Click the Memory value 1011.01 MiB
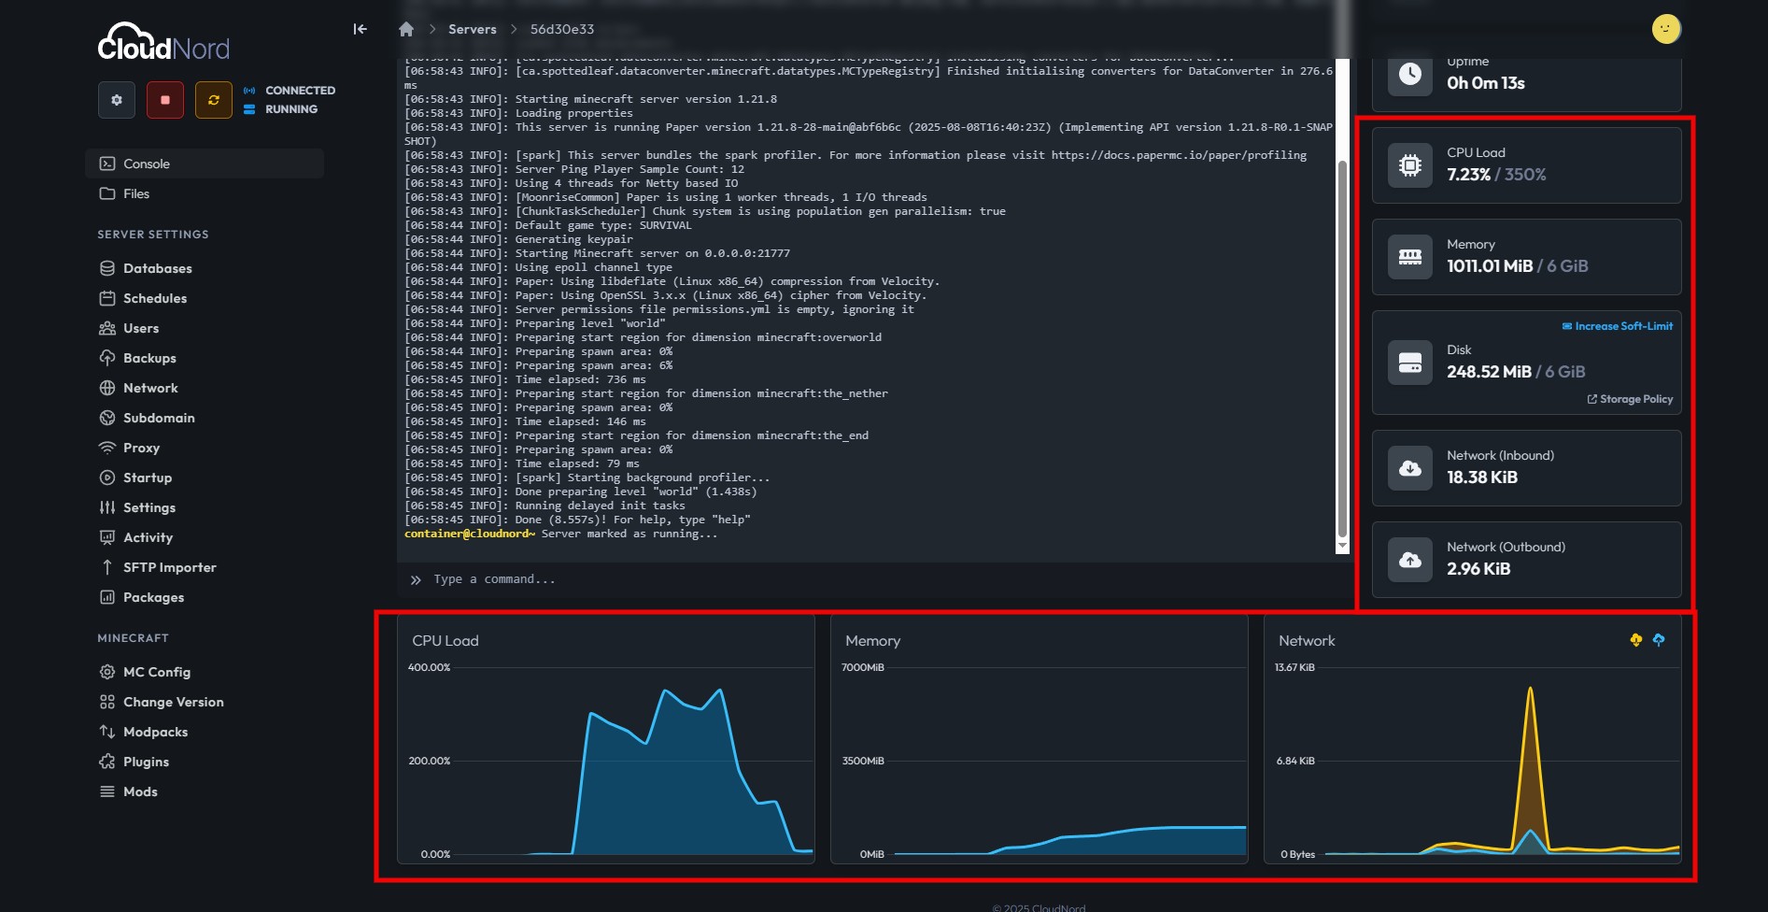 (1490, 266)
